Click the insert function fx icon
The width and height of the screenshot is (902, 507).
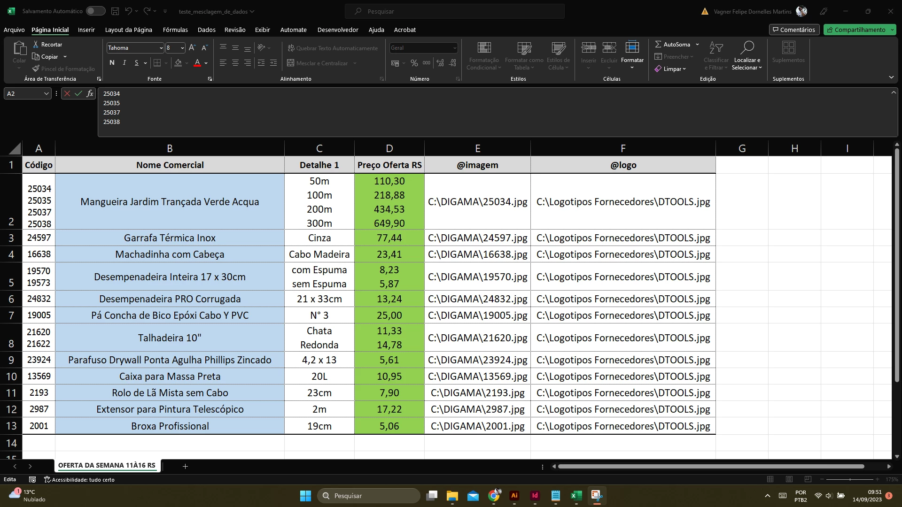(x=90, y=93)
